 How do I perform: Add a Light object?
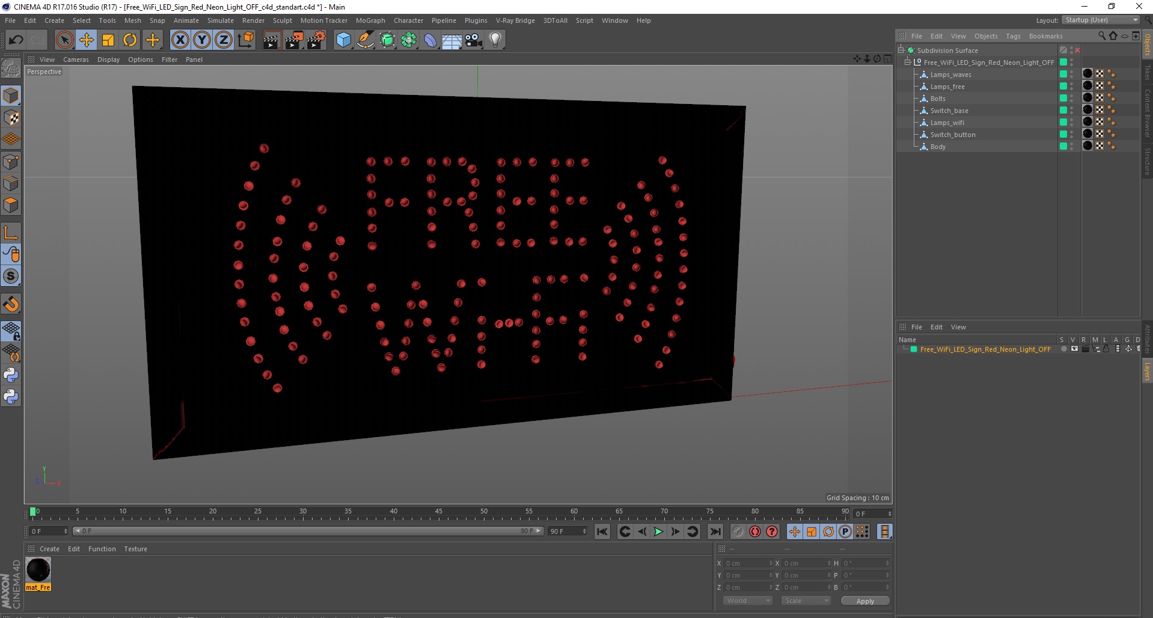pos(495,40)
